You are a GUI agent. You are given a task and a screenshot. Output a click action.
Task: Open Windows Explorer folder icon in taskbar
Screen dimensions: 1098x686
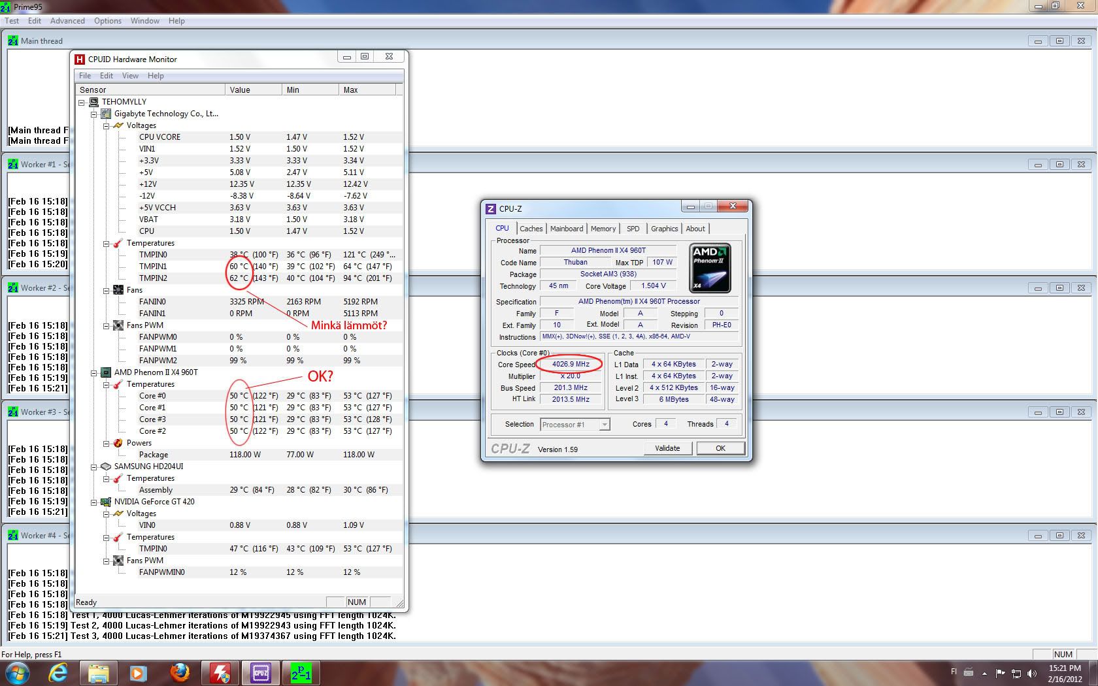click(98, 672)
